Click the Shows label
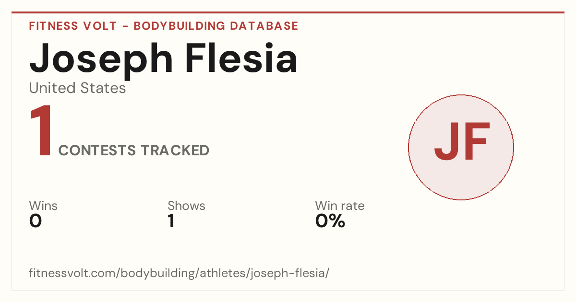576x302 pixels. (186, 206)
